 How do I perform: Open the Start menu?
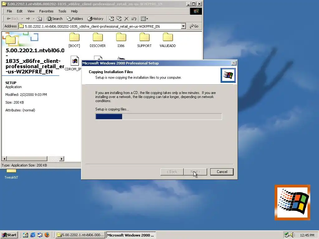pyautogui.click(x=9, y=235)
